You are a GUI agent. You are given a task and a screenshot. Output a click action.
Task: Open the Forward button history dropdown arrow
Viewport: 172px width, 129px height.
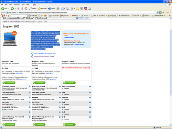pyautogui.click(x=15, y=9)
